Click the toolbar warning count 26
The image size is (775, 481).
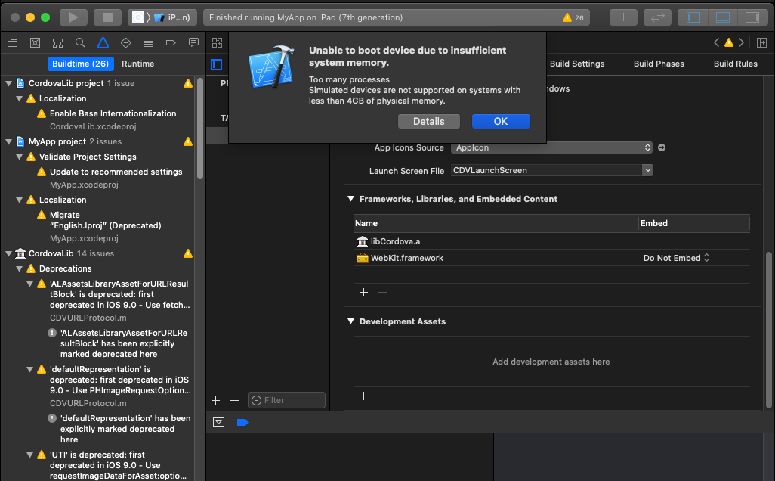573,17
